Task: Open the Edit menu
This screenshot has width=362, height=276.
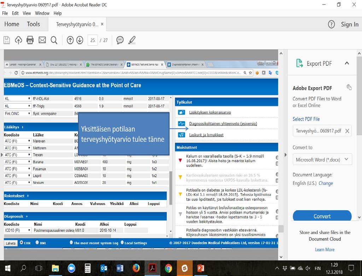Action: tap(15, 13)
